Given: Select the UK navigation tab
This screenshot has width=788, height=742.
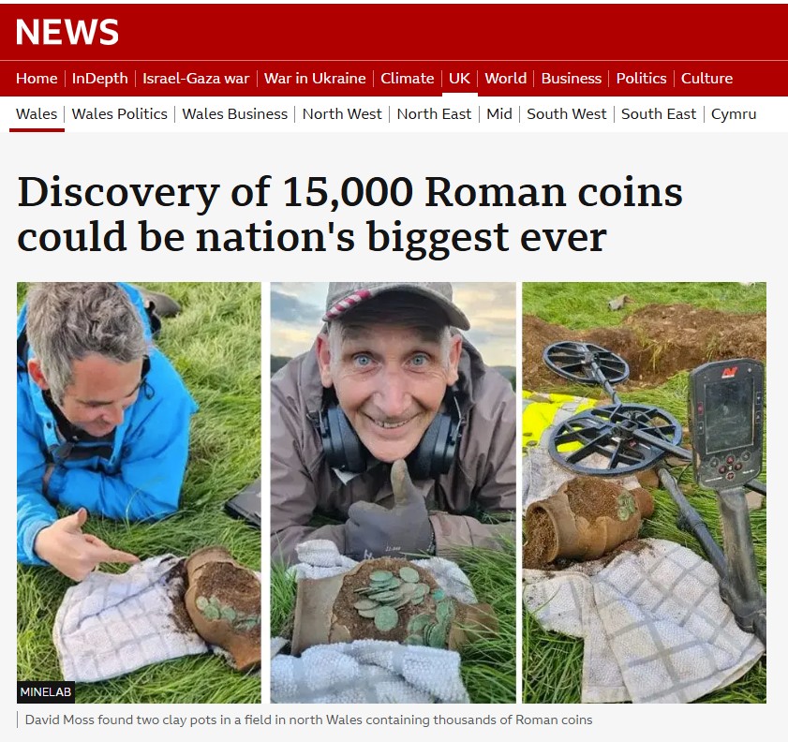Looking at the screenshot, I should pyautogui.click(x=459, y=79).
